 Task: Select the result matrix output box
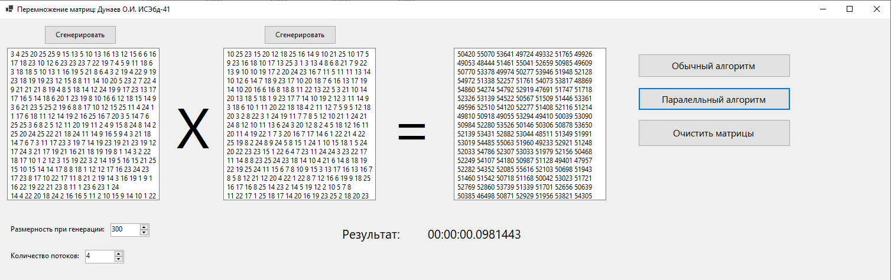click(x=529, y=124)
